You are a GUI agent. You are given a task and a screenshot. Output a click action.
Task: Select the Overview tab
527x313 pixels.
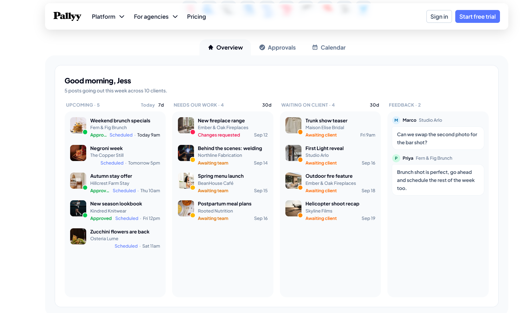pos(225,47)
